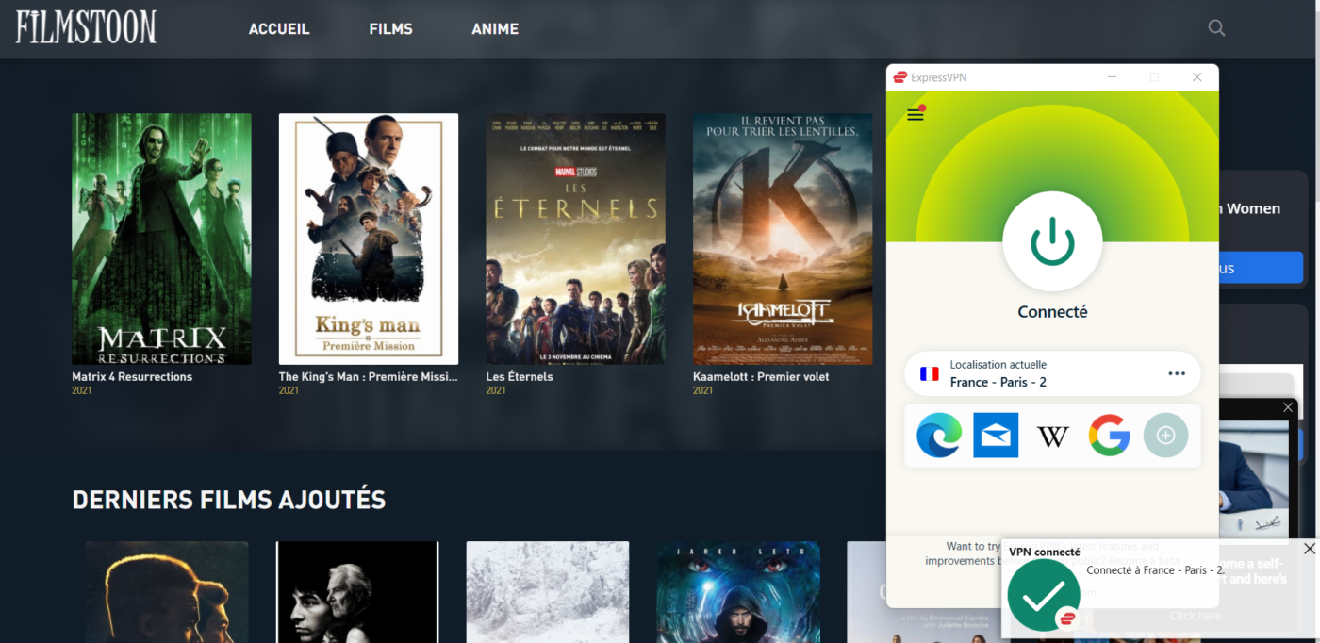The height and width of the screenshot is (643, 1320).
Task: Launch Microsoft Edge shortcut in ExpressVPN
Action: click(939, 436)
